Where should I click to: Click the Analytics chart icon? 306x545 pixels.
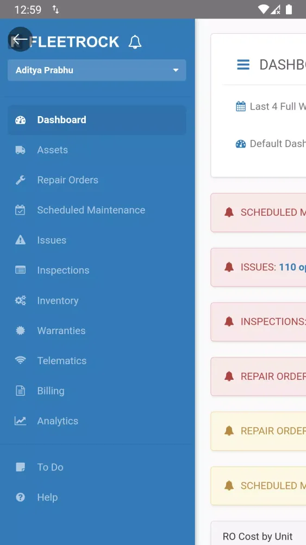pos(20,421)
